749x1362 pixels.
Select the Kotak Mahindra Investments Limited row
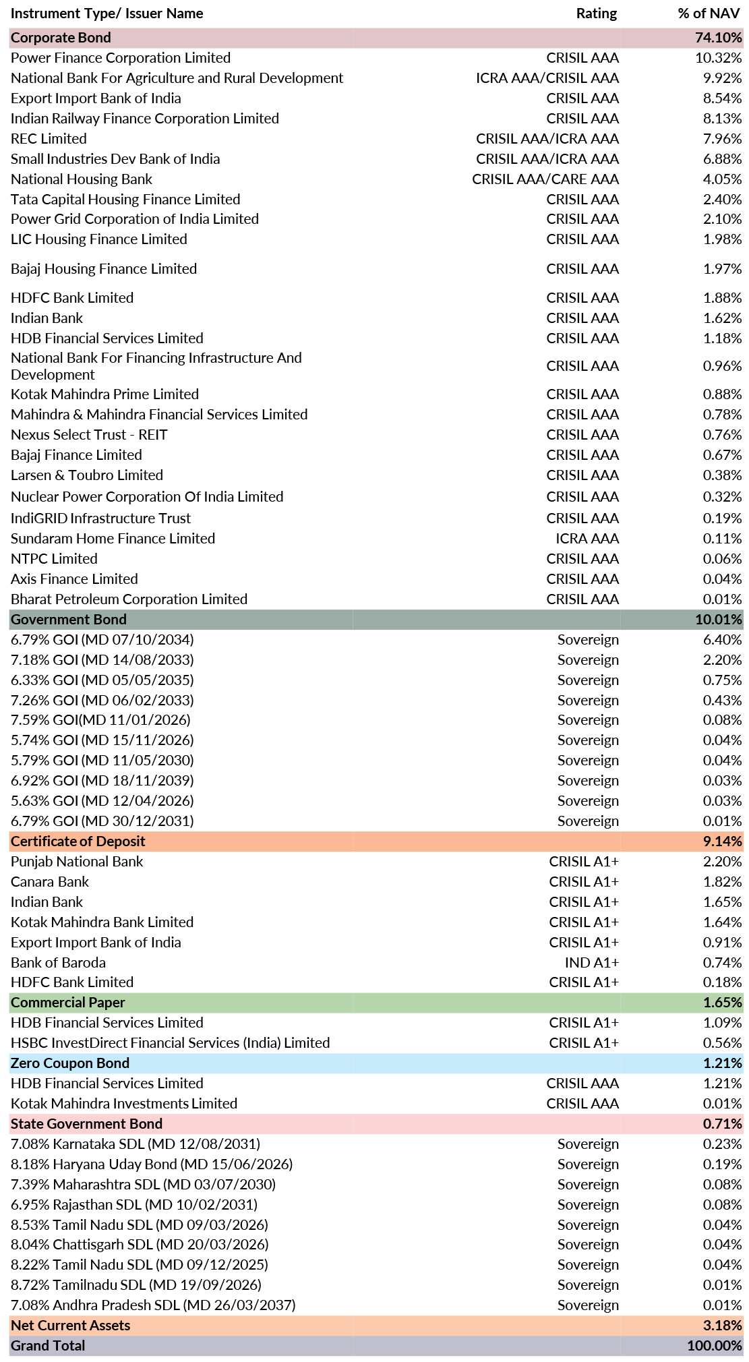(376, 1103)
